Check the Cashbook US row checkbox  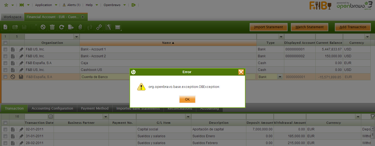tap(5, 70)
